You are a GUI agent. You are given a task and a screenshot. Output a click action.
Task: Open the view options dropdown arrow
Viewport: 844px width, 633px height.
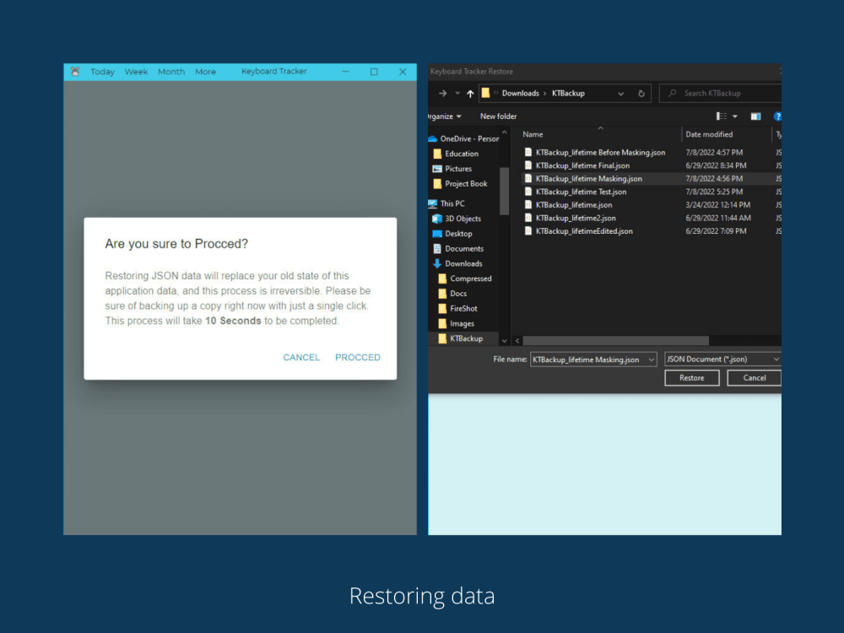(x=735, y=116)
